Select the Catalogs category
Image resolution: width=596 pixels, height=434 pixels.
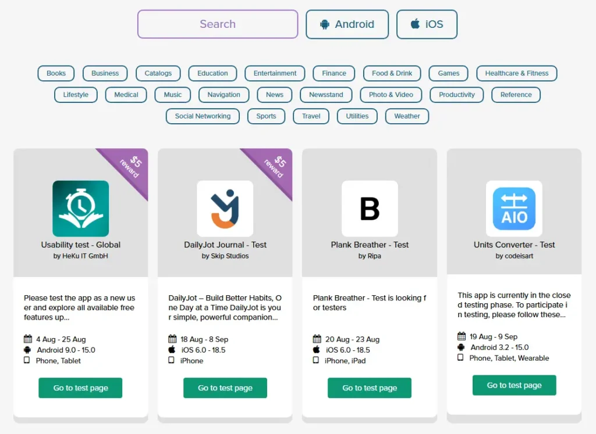click(x=158, y=73)
